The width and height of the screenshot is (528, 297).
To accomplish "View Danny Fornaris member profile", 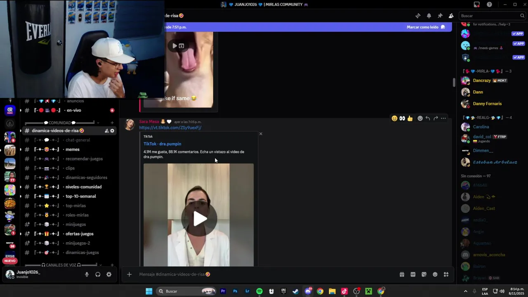I will tap(490, 104).
